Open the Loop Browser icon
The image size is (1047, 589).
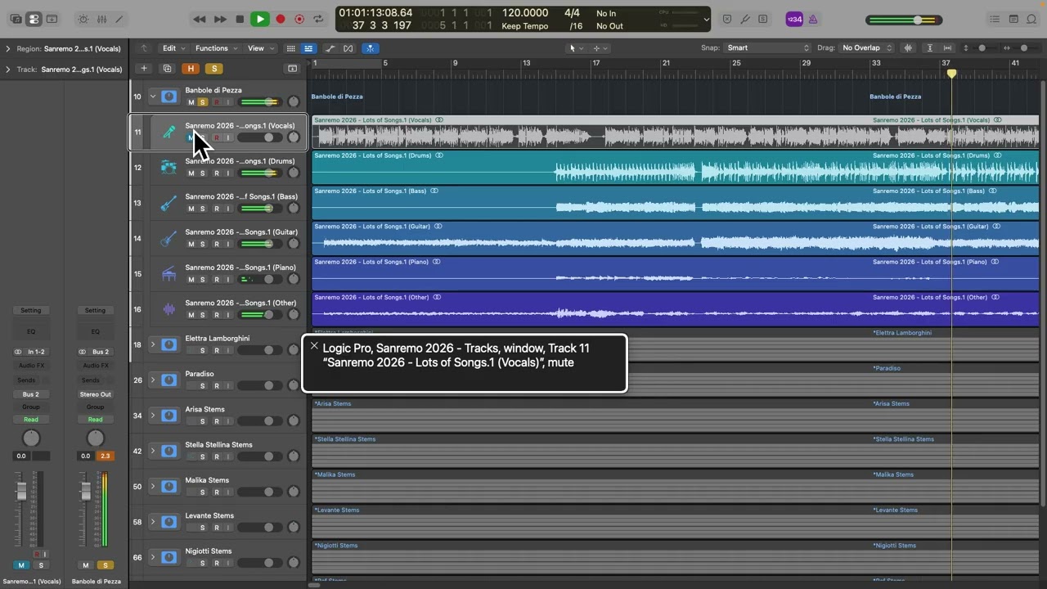point(1032,19)
